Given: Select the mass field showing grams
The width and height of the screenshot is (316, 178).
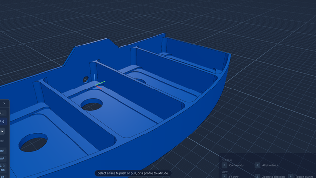Looking at the screenshot, I should [3, 121].
